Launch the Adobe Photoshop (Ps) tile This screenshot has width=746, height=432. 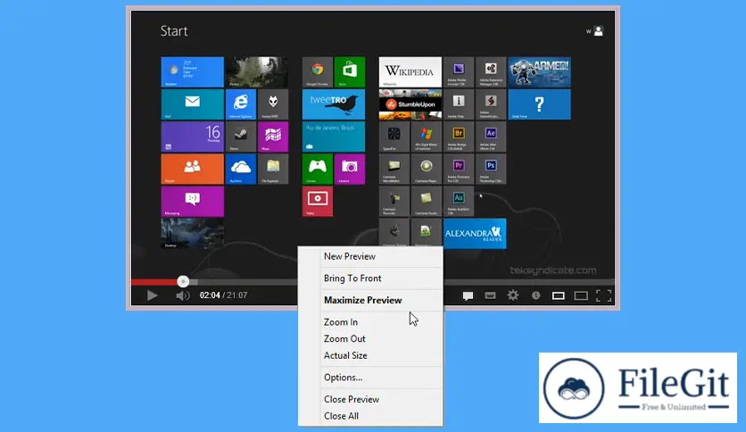point(491,169)
